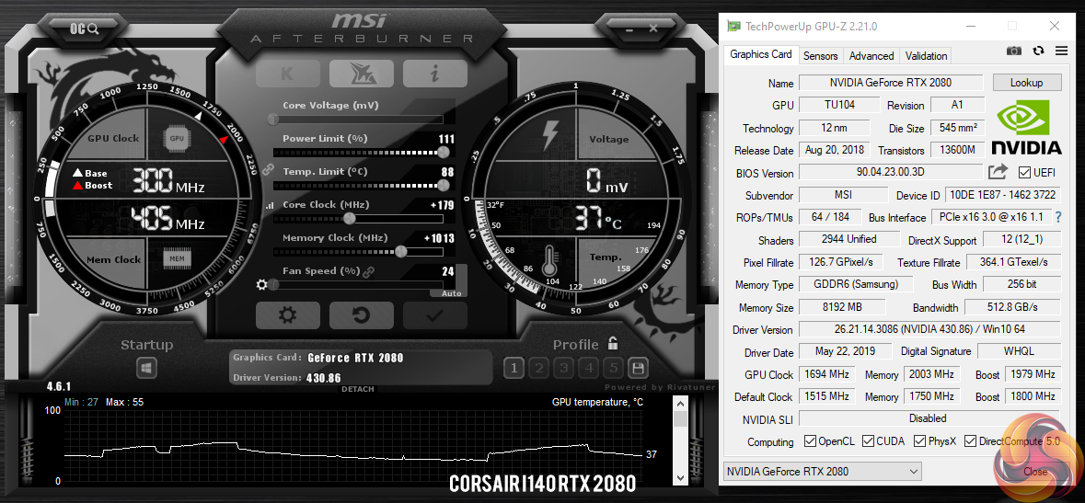Screen dimensions: 1085x503
Task: Toggle the OpenCL checkbox
Action: (810, 440)
